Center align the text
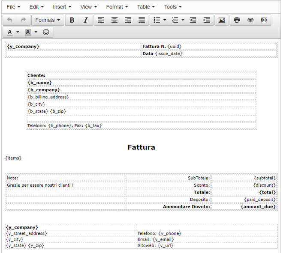The image size is (283, 253). [114, 20]
